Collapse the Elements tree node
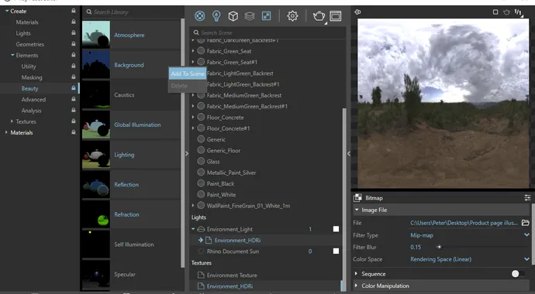Screen dimensions: 535x294 (x=12, y=55)
